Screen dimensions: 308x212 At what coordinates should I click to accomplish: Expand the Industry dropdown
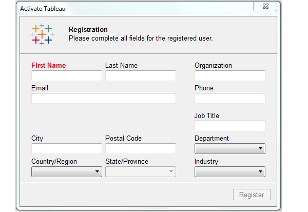[229, 172]
